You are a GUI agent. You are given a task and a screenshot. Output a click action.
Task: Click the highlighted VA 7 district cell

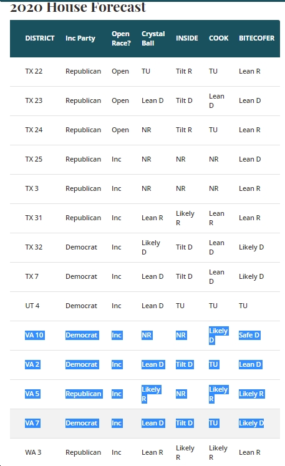tap(32, 423)
